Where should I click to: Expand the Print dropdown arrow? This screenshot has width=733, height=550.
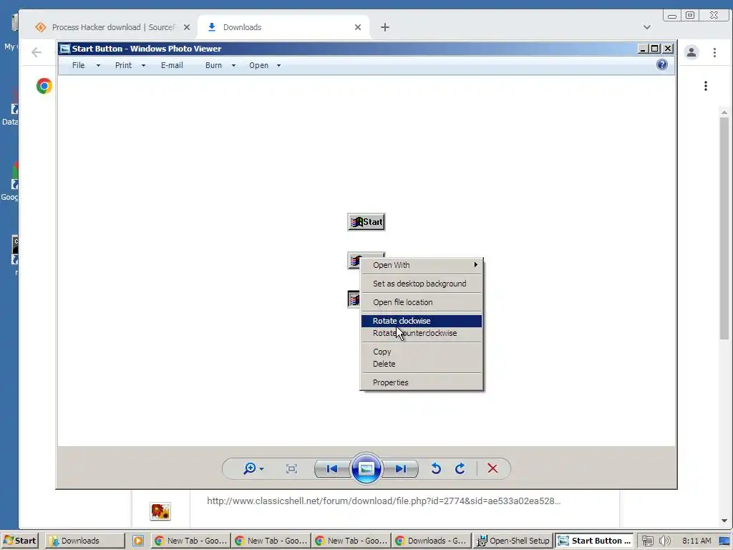tap(143, 66)
